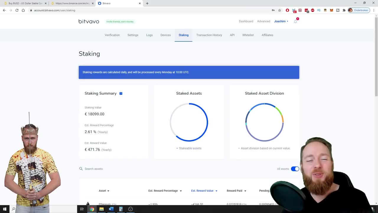Click the Invite friends, earn money badge
378x213 pixels.
click(x=120, y=22)
